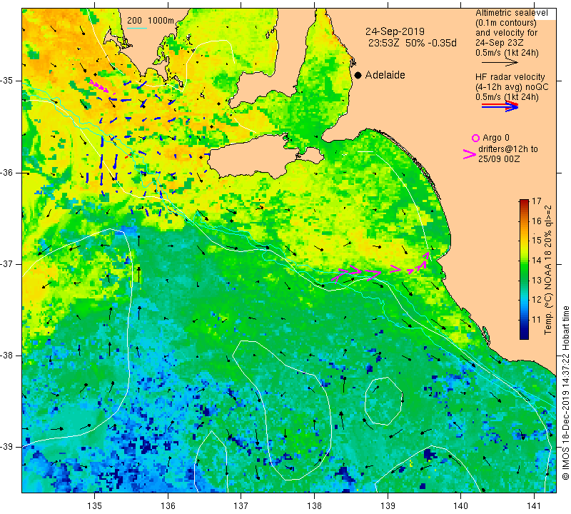
Task: Click the cyan 200m isobath legend line
Action: click(x=137, y=28)
